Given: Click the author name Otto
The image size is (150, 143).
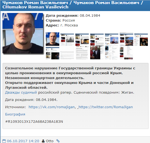Looking at the screenshot, I should coord(50,141).
